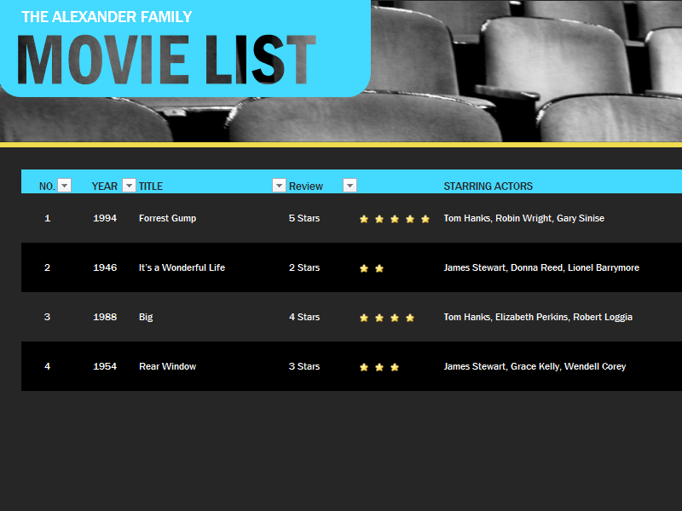Open the YEAR column filter dropdown

click(x=129, y=186)
